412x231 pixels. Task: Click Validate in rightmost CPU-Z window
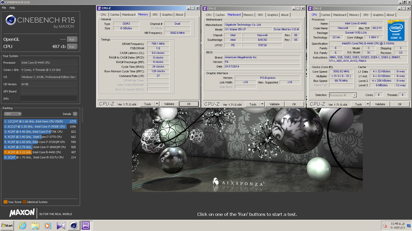380,104
